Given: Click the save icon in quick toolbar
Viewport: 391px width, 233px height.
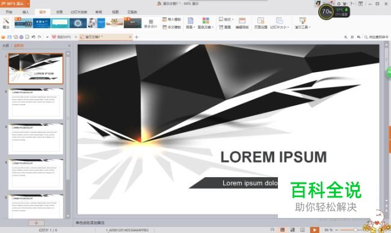Looking at the screenshot, I should pos(10,37).
